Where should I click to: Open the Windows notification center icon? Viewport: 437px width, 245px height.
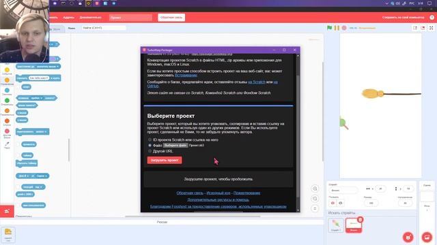pos(429,3)
